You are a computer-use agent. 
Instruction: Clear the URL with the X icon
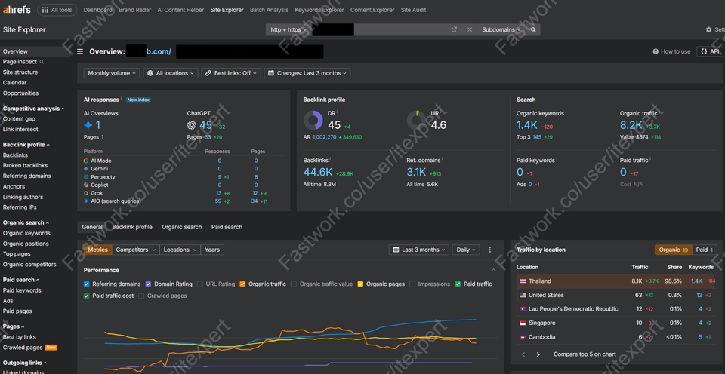pyautogui.click(x=469, y=29)
